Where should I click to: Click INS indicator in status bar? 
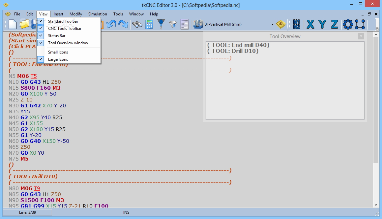click(126, 212)
